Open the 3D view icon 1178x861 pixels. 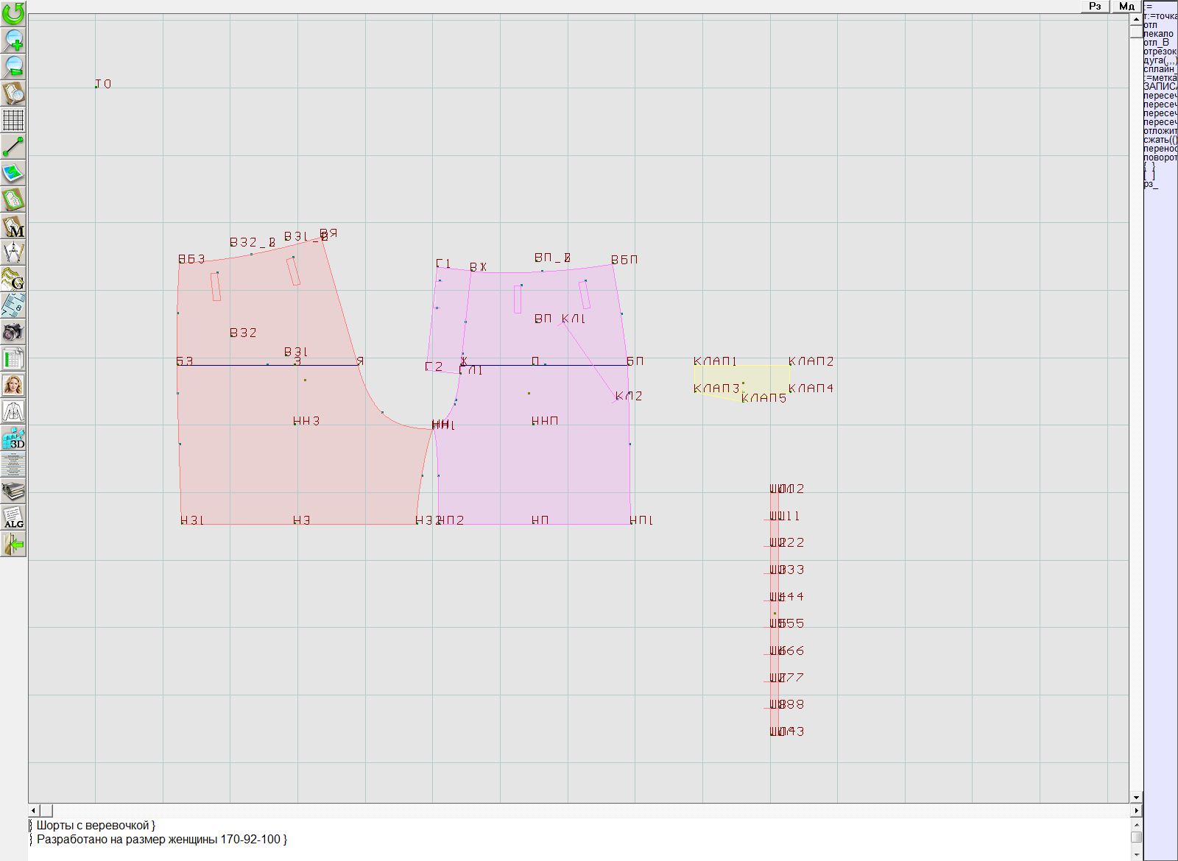click(x=13, y=439)
